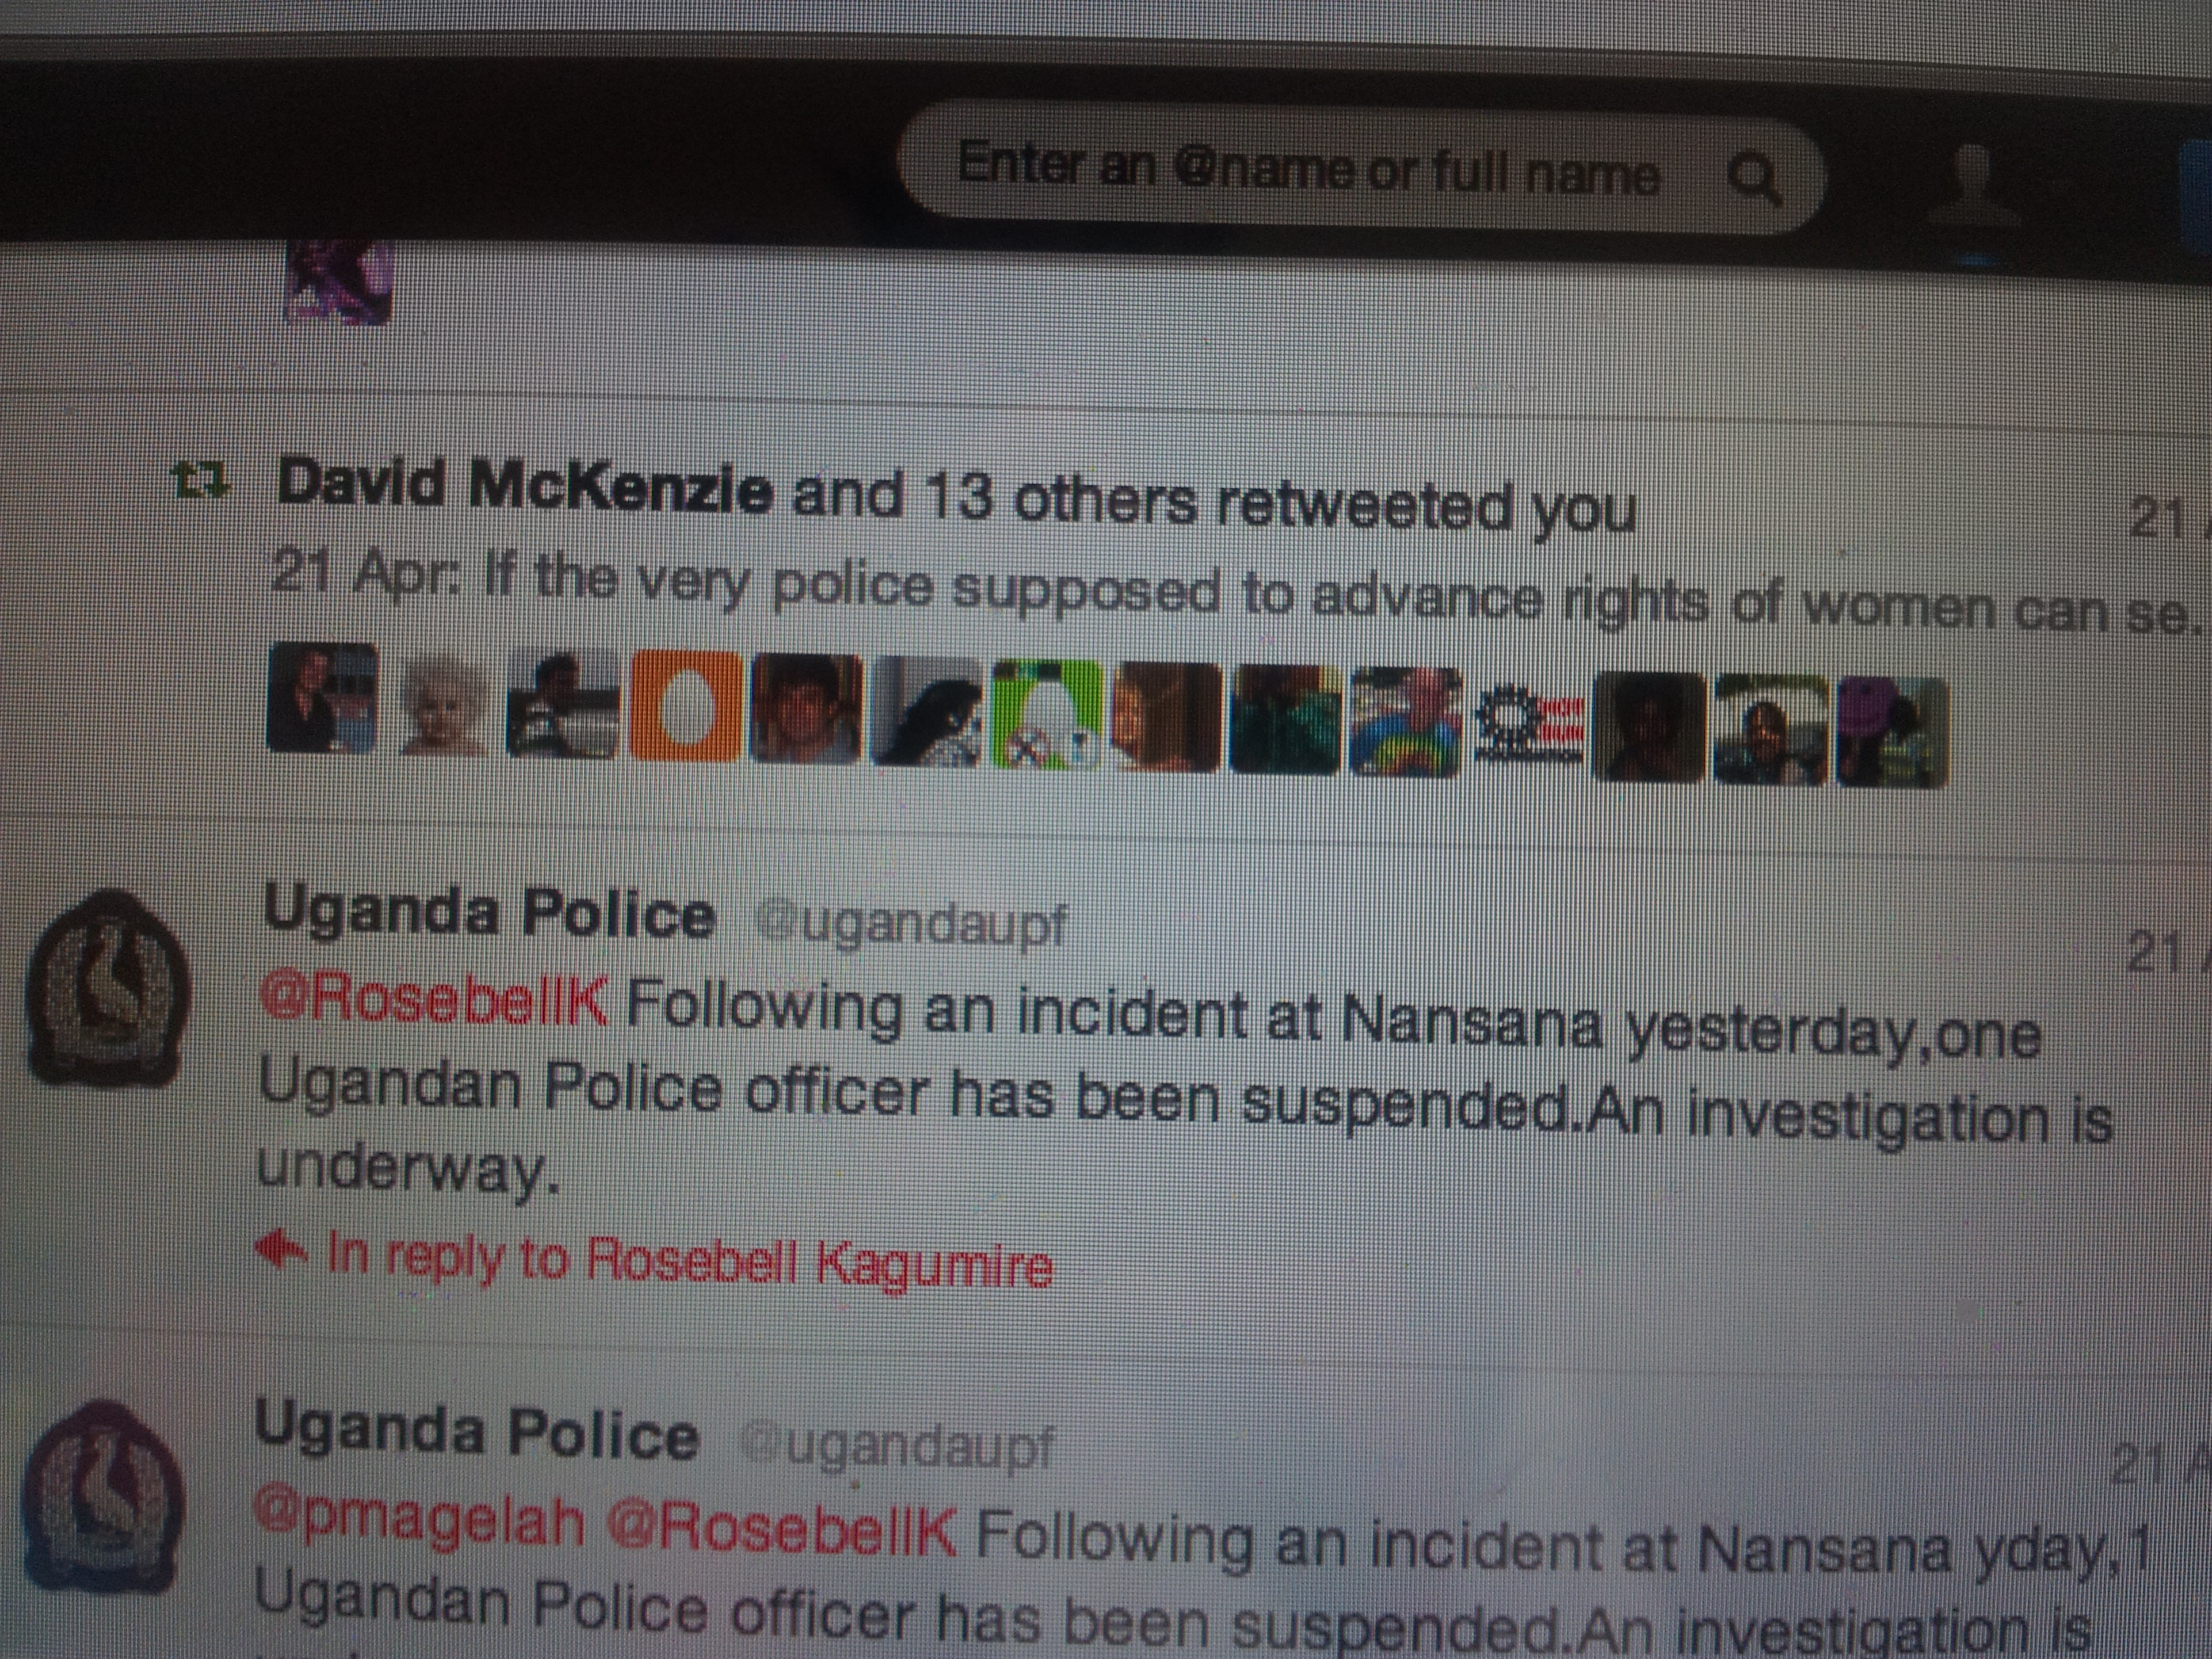The height and width of the screenshot is (1659, 2212).
Task: Click the green retweet arrows icon
Action: pyautogui.click(x=201, y=481)
